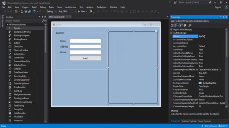Image resolution: width=229 pixels, height=128 pixels.
Task: Open the Debug configuration dropdown
Action: tap(52, 11)
